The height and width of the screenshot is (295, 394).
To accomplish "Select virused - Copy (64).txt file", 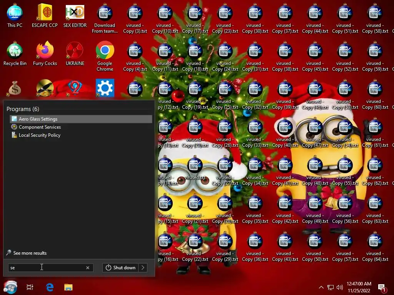I will tap(375, 247).
